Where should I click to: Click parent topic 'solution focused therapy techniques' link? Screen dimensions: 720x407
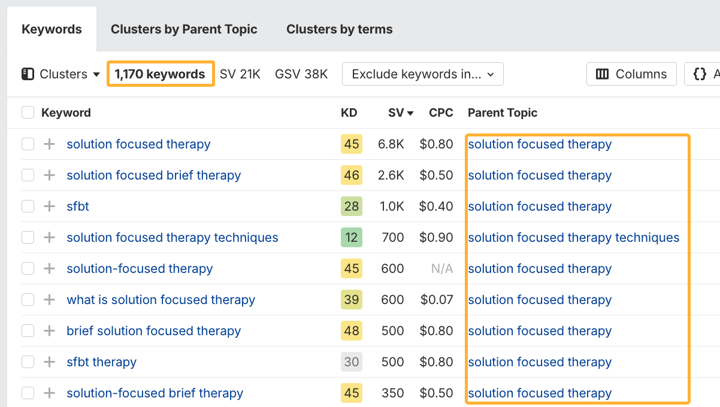(573, 238)
